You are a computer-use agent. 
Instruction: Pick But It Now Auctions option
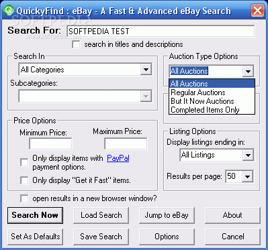(x=212, y=101)
